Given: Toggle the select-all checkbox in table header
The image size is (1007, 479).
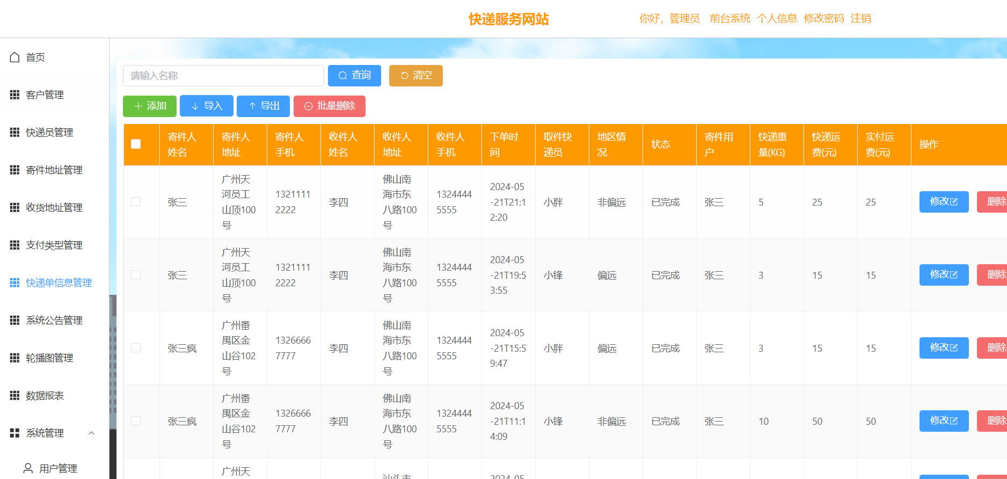Looking at the screenshot, I should [x=136, y=144].
